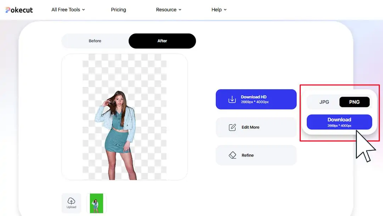Click the Refine eraser icon

232,155
